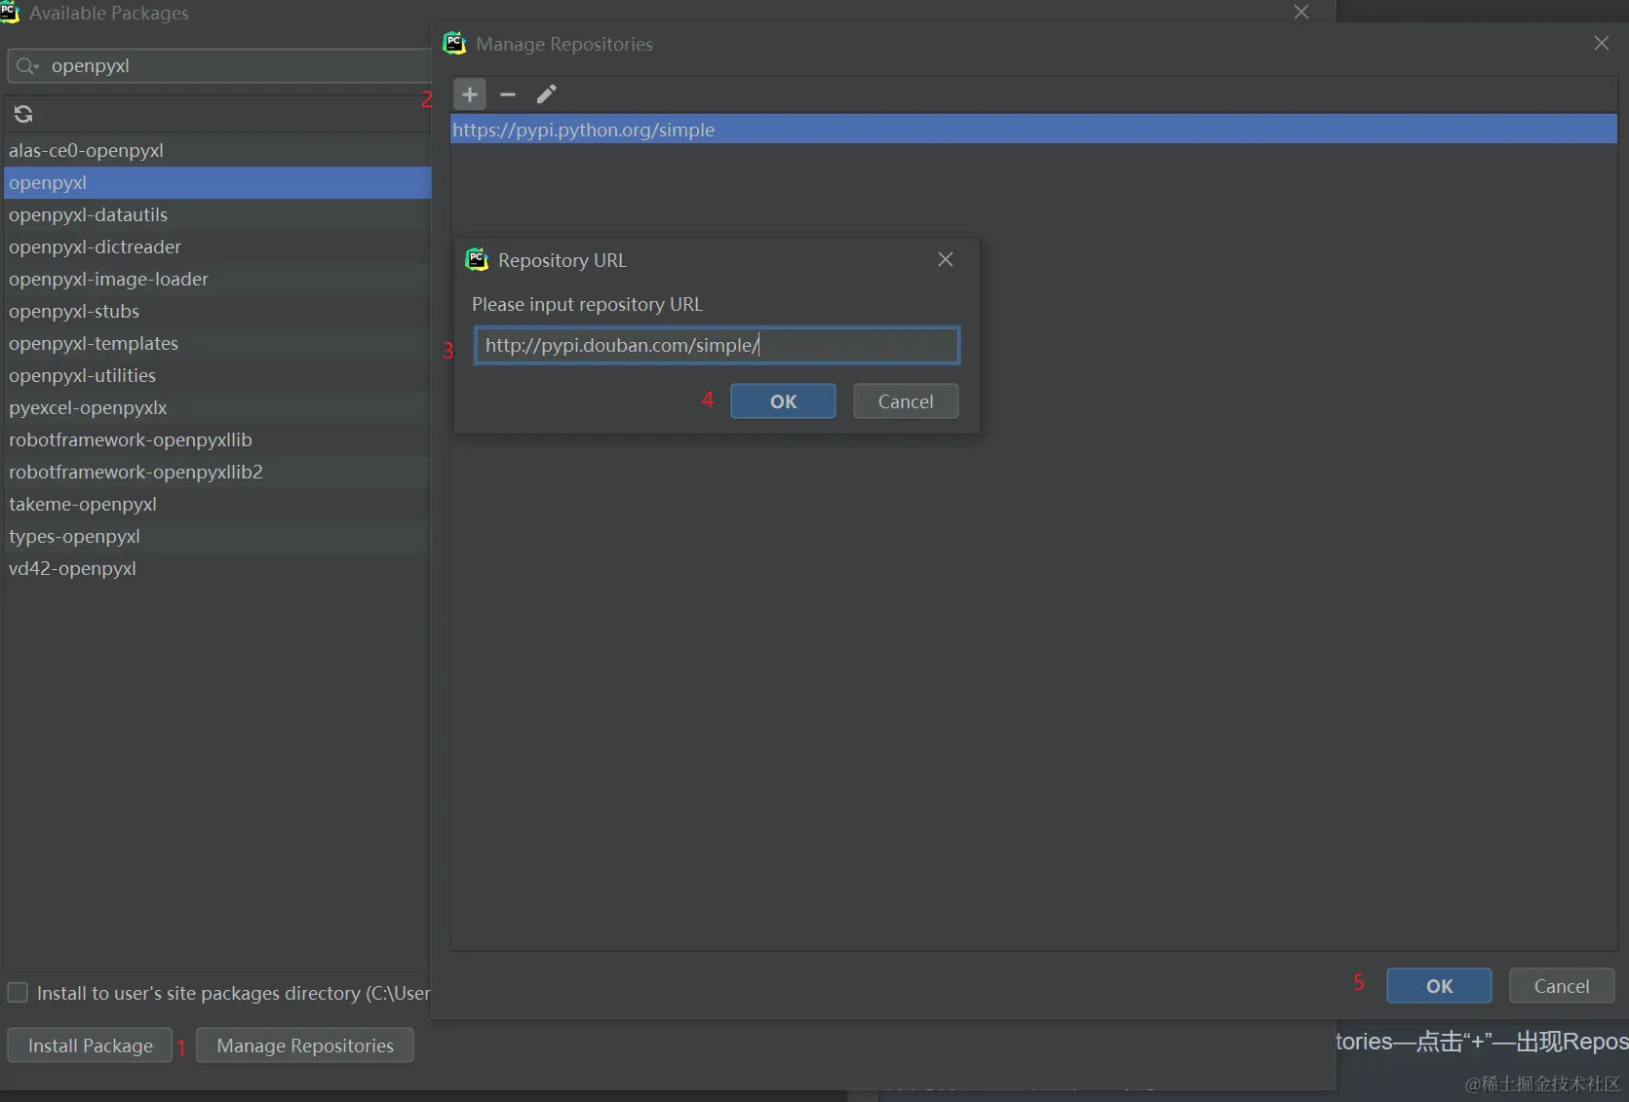Screen dimensions: 1629x1102
Task: Select the openpyxl package
Action: pos(217,182)
